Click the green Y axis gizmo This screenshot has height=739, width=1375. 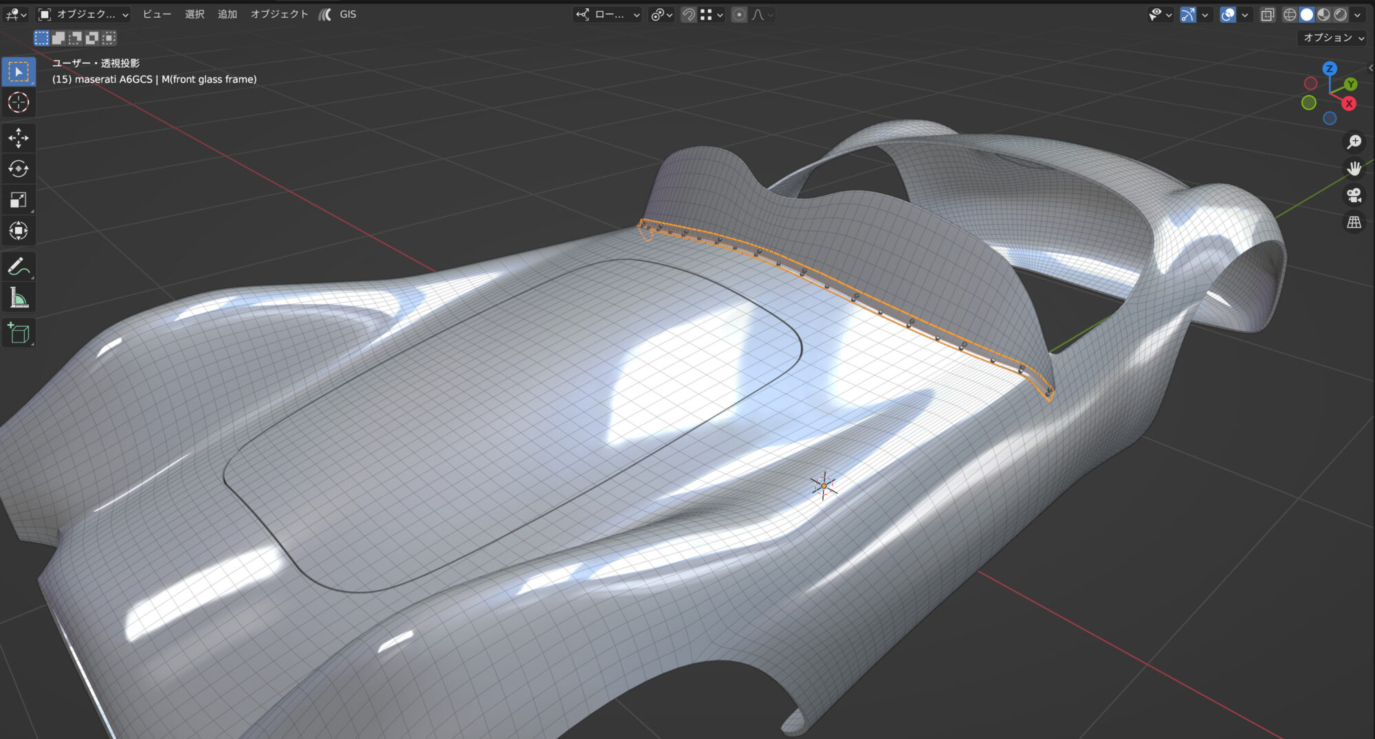(x=1351, y=84)
